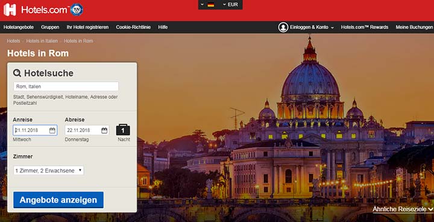The height and width of the screenshot is (222, 434).
Task: Open Meine Buchungen link
Action: 414,27
